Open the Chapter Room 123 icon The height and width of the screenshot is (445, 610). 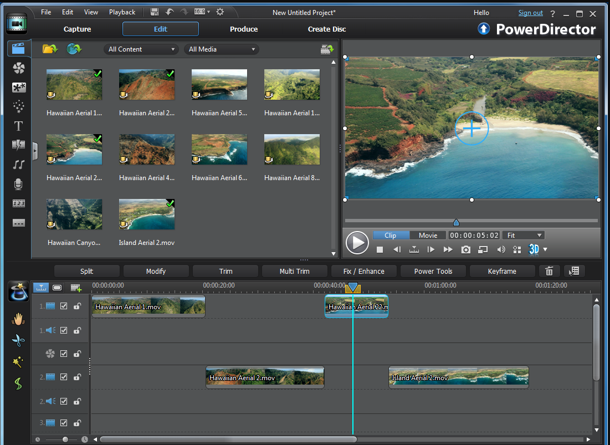pos(18,203)
